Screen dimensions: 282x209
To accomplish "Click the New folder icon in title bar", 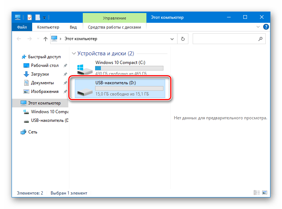I will [37, 17].
